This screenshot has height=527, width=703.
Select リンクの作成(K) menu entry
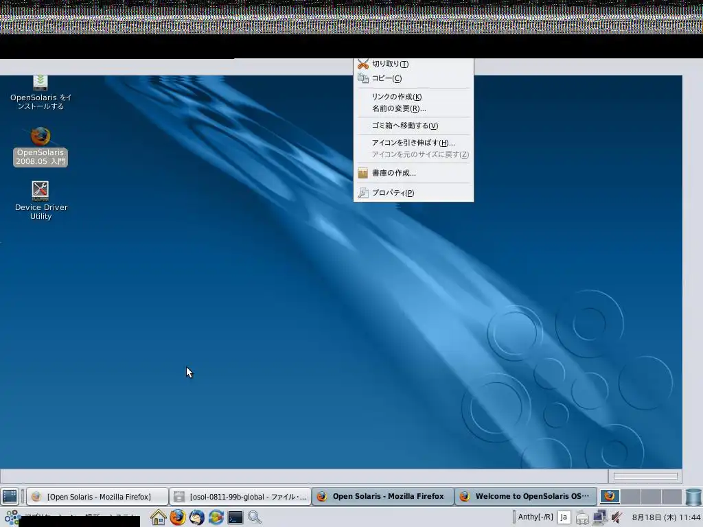(x=413, y=97)
